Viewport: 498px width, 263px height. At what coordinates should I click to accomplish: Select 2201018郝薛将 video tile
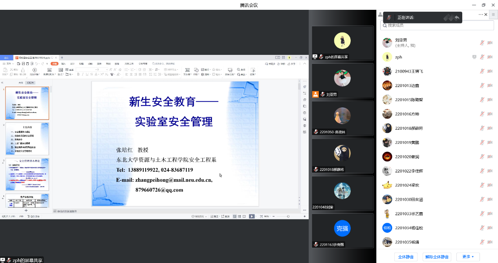pyautogui.click(x=342, y=156)
